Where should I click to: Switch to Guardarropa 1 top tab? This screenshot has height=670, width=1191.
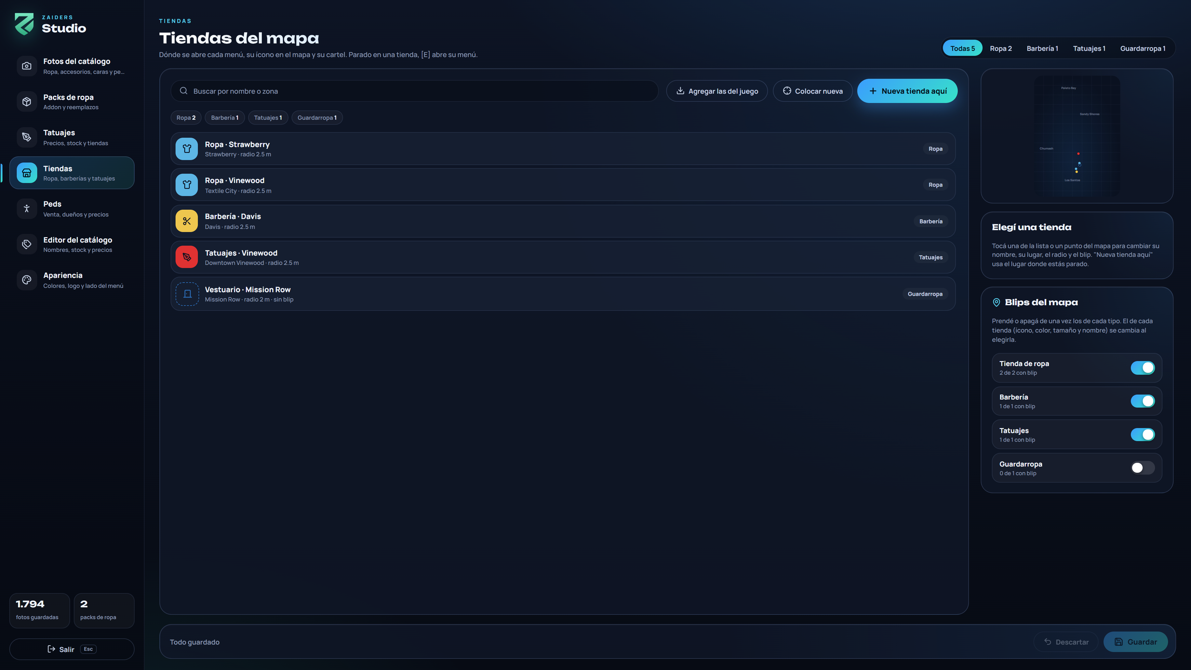pyautogui.click(x=1143, y=48)
